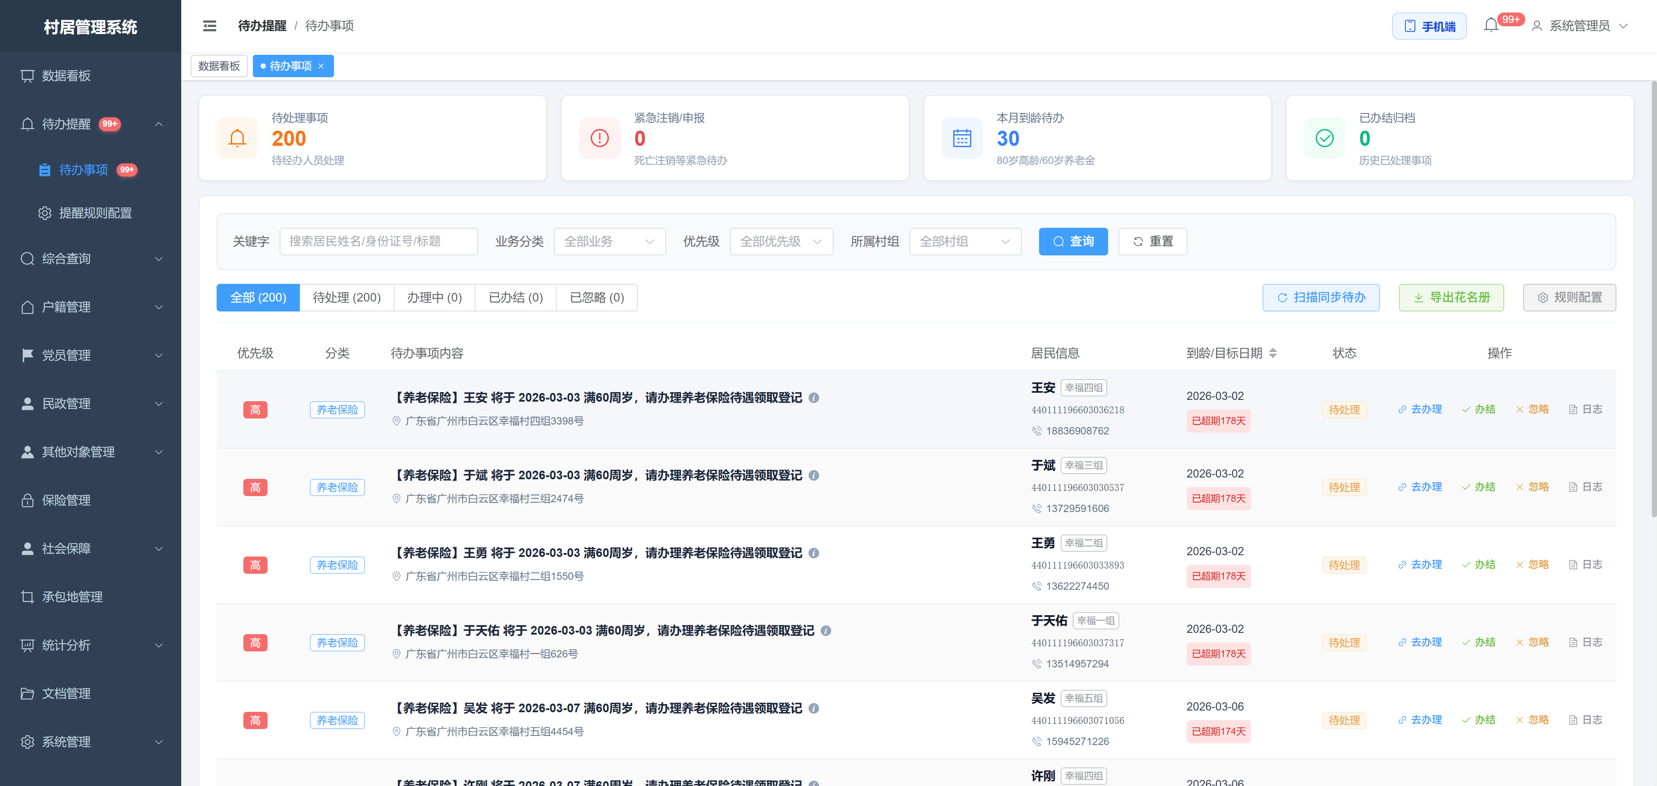
Task: Open the 优先级 dropdown
Action: click(781, 242)
